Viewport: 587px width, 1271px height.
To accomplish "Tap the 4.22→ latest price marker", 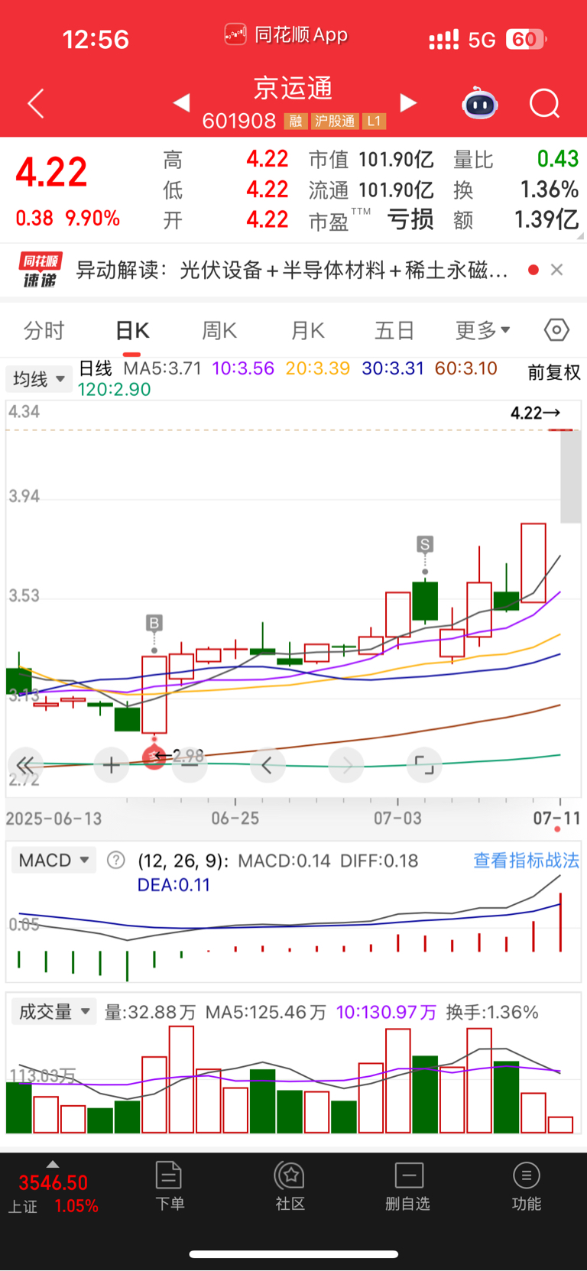I will tap(536, 413).
